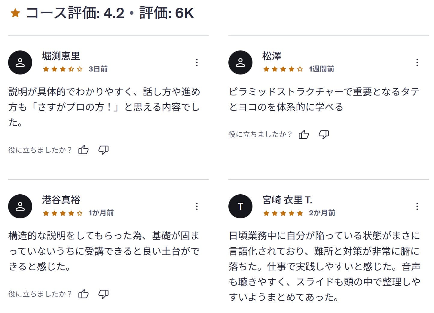
Task: Click thumbs up on 堀渕恵里's review
Action: click(x=83, y=149)
